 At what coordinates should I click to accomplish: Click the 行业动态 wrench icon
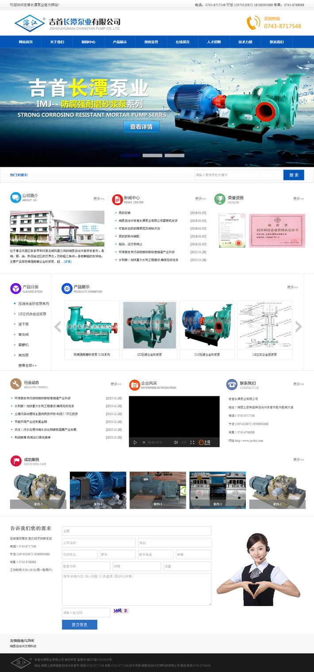click(x=16, y=384)
